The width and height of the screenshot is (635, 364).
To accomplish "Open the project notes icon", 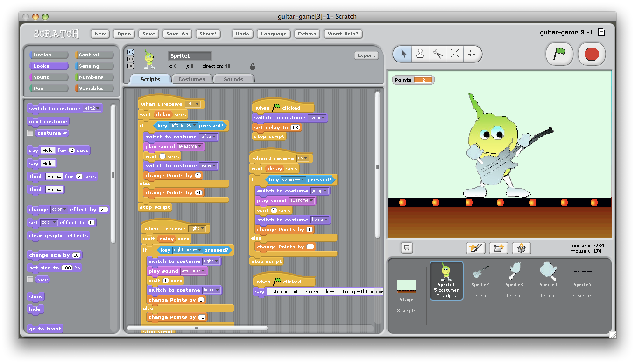I will click(x=601, y=33).
